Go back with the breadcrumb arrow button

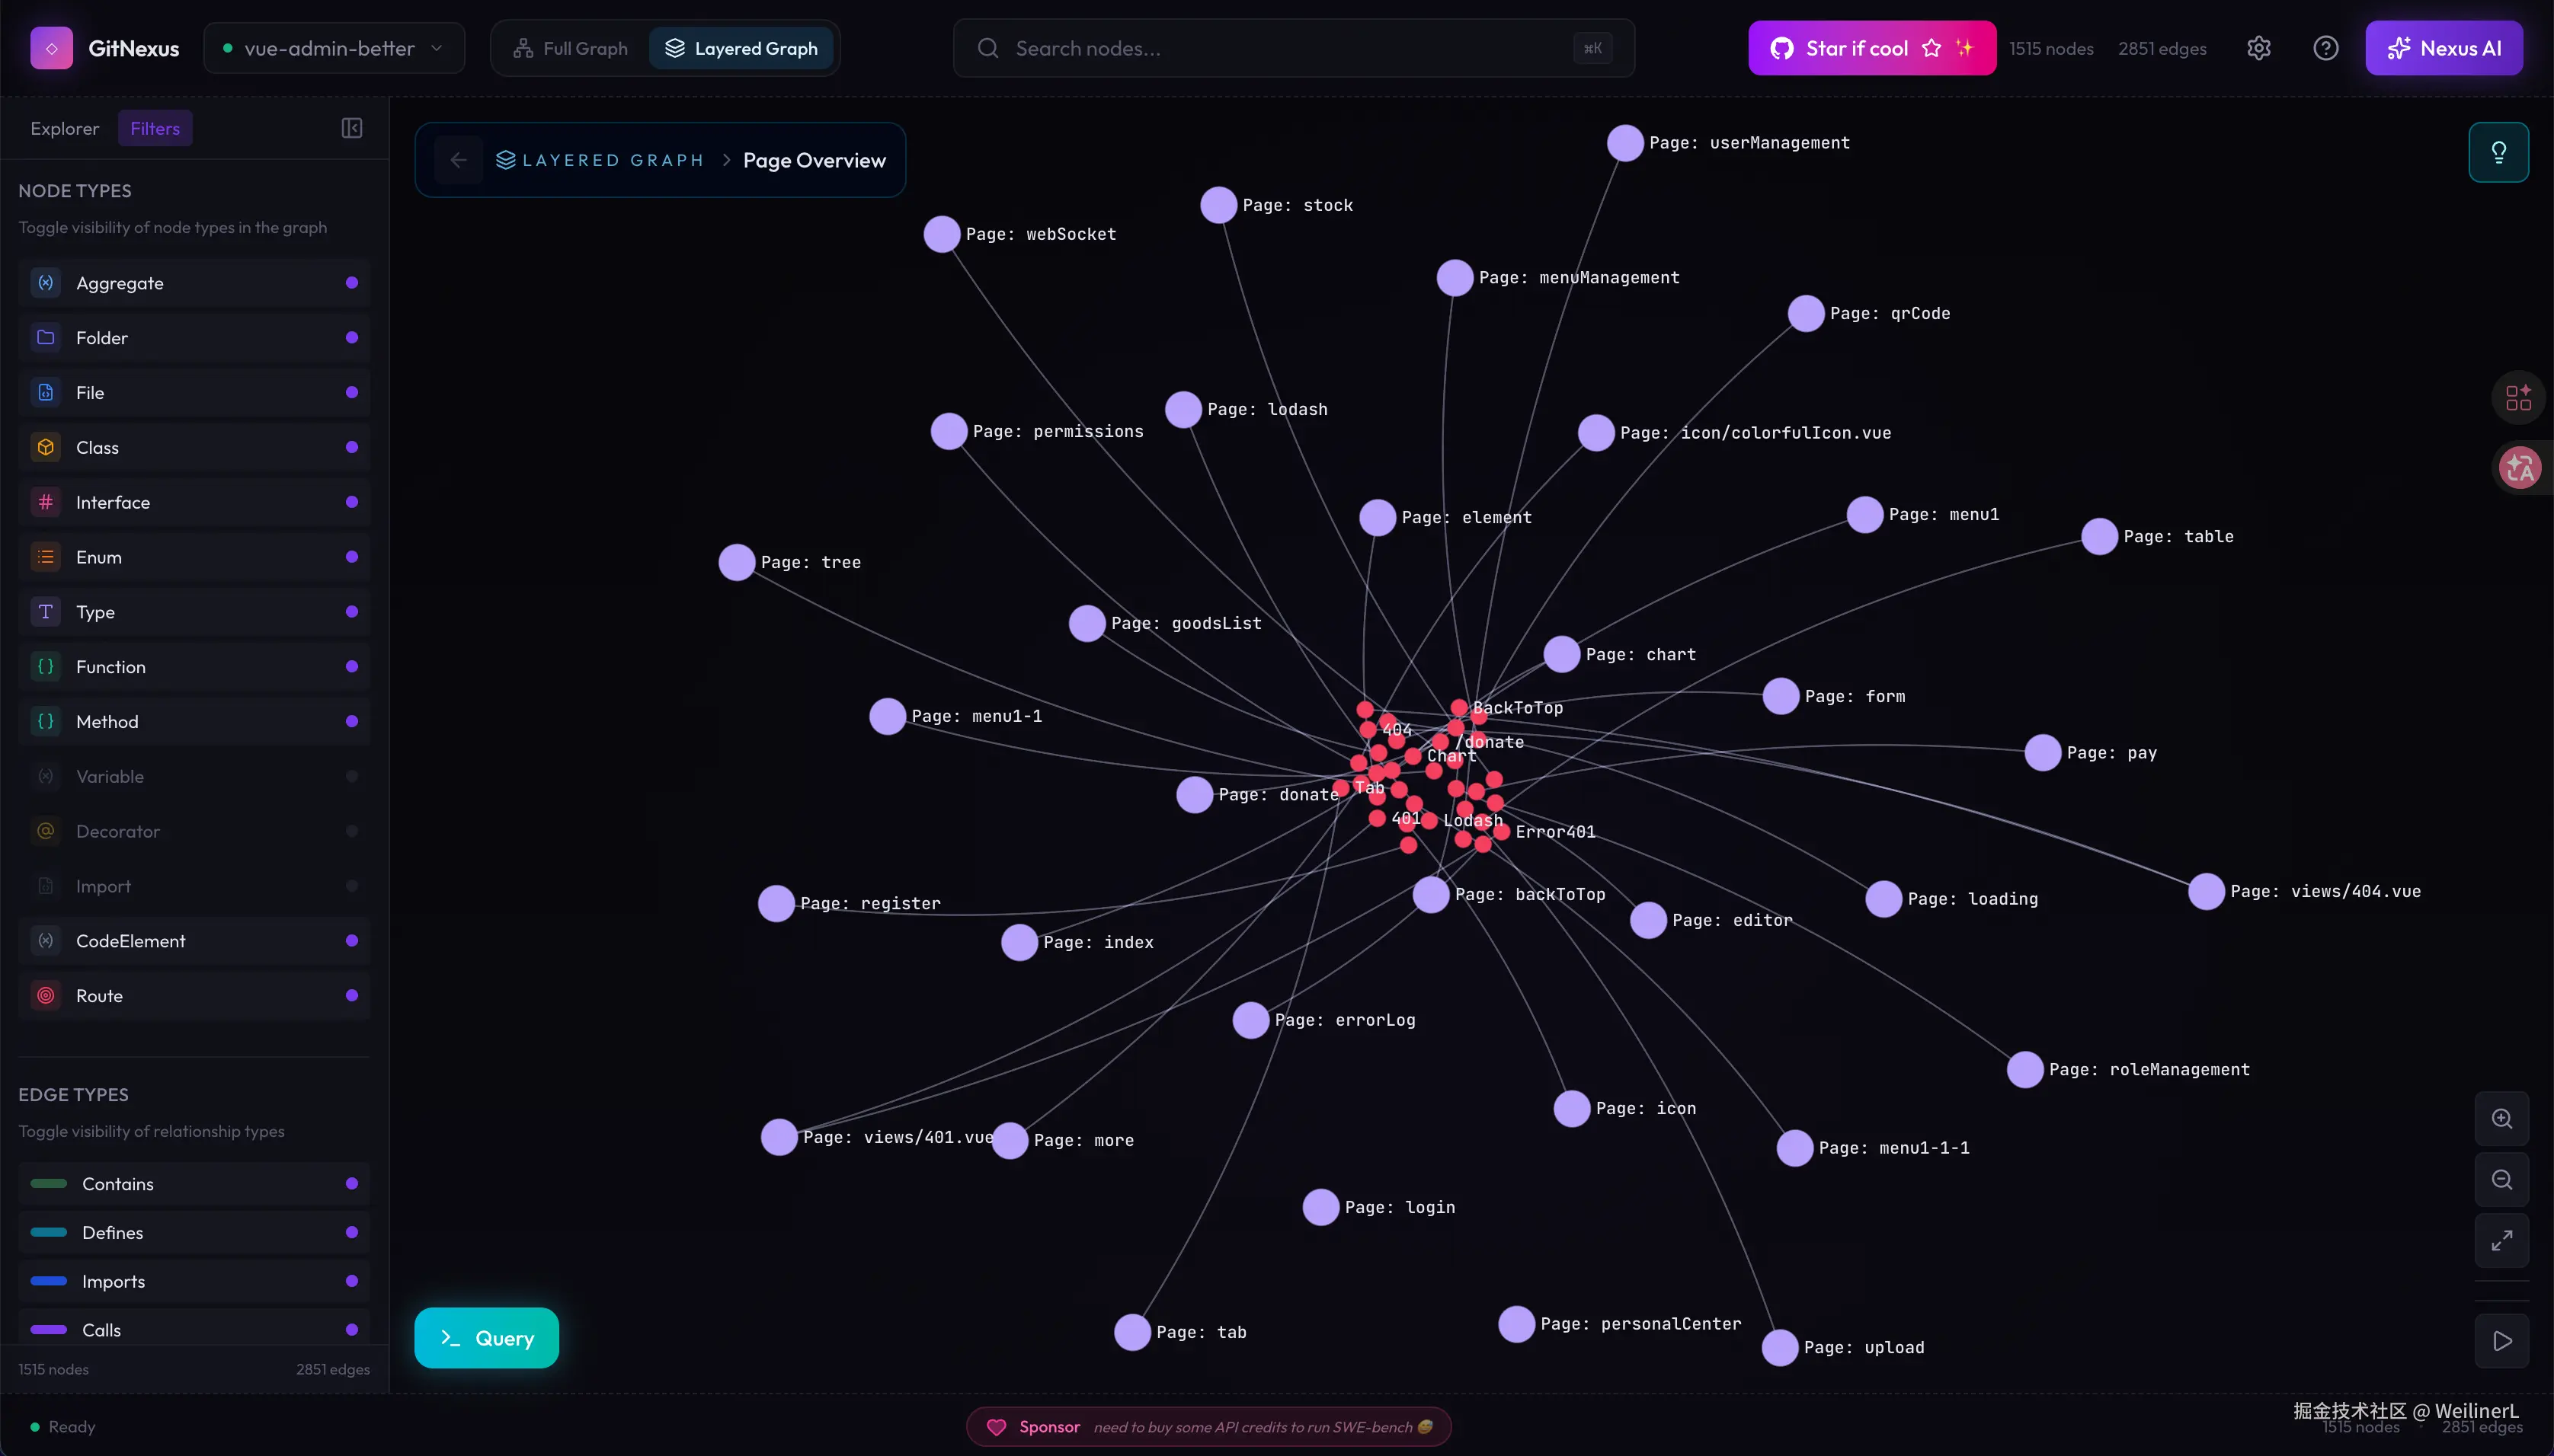pyautogui.click(x=459, y=160)
